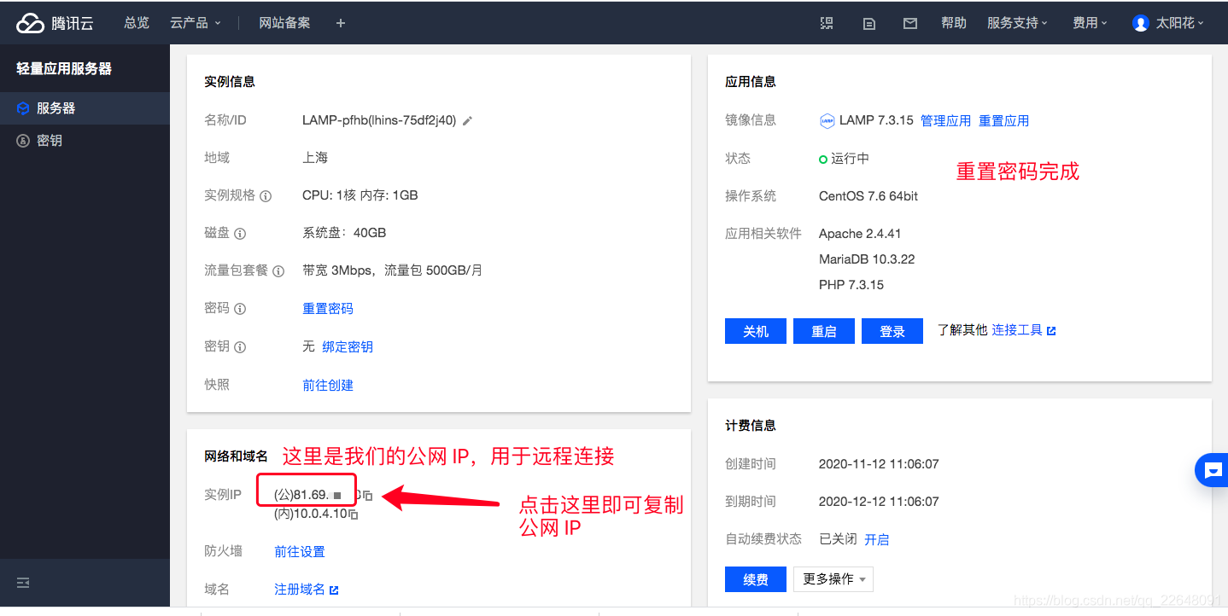Click the 到期时间 value 2020-12-12 11:06:07
This screenshot has height=616, width=1228.
879,502
